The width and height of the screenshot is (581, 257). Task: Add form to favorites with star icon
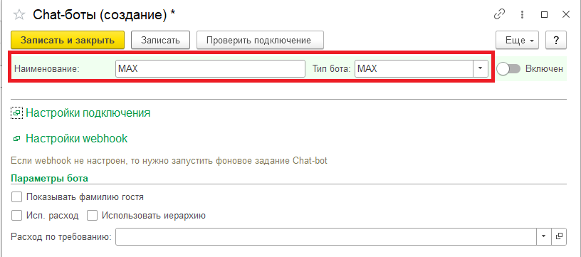coord(19,15)
